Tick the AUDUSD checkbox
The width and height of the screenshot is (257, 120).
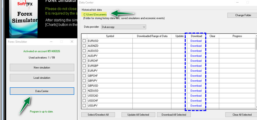(x=84, y=51)
